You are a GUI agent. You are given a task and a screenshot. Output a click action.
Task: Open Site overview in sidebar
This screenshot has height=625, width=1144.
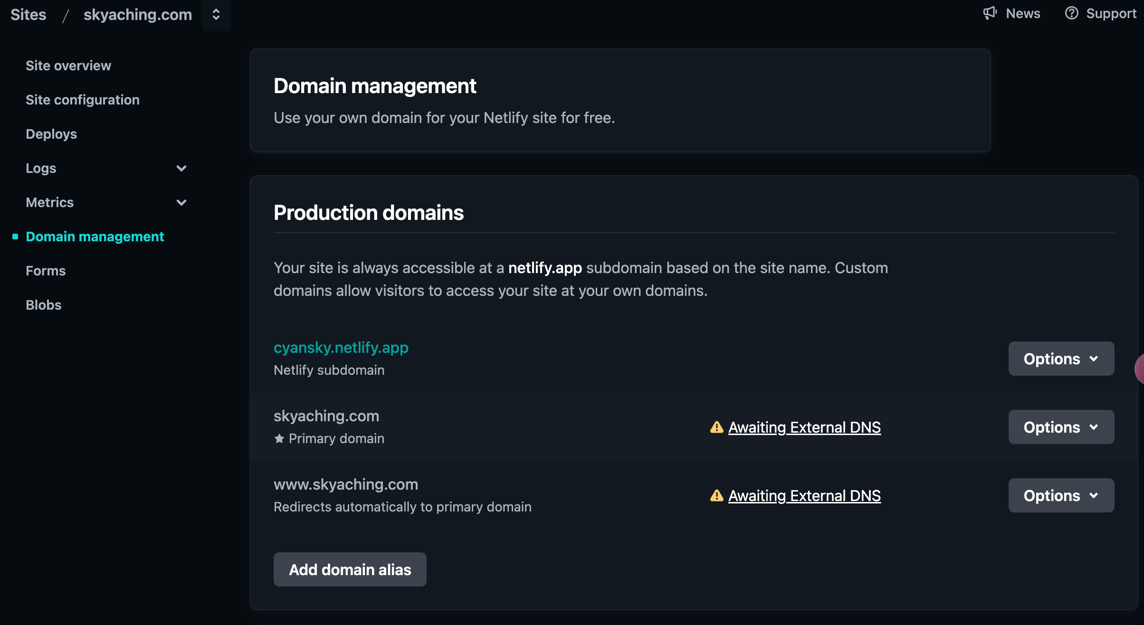[x=68, y=66]
